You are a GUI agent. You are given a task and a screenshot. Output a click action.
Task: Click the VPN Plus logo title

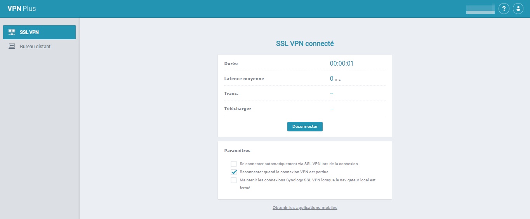tap(22, 9)
